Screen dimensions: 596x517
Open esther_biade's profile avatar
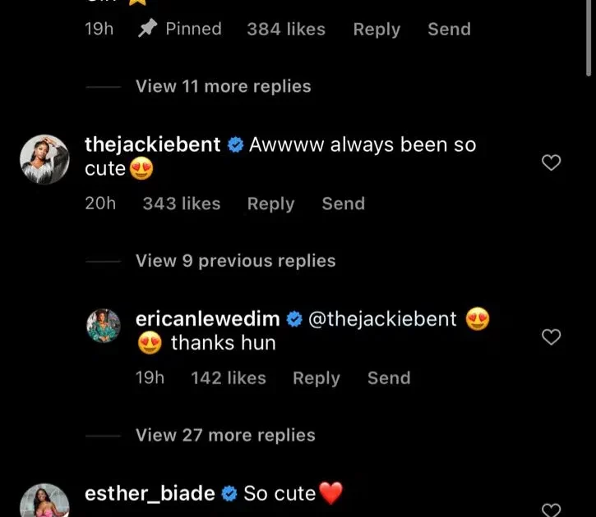click(45, 501)
